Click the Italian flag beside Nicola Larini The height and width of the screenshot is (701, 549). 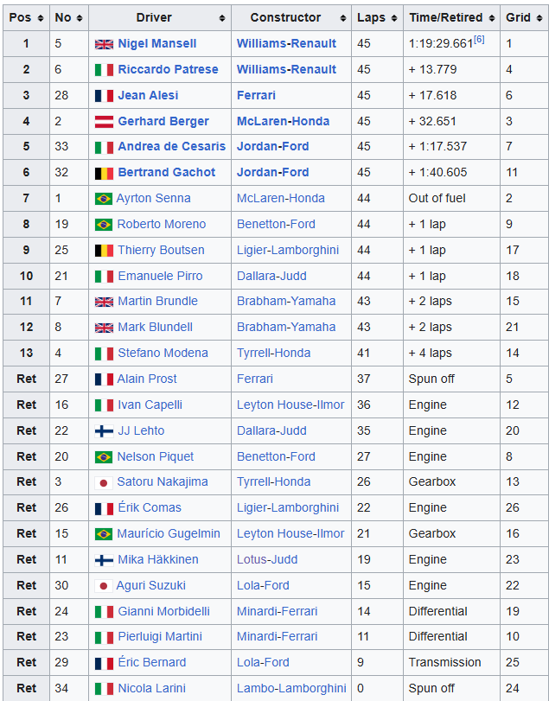point(104,689)
